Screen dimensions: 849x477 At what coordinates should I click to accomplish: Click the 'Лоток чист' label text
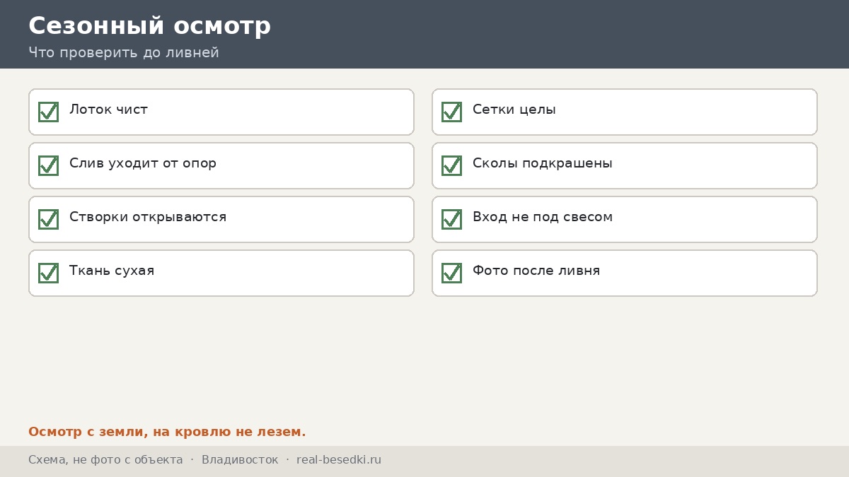(x=108, y=110)
